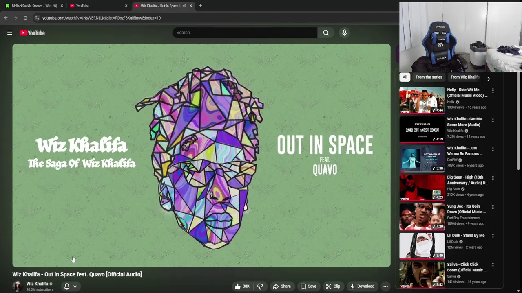
Task: Switch to the MrBackPackN Stream browser tab
Action: (31, 6)
